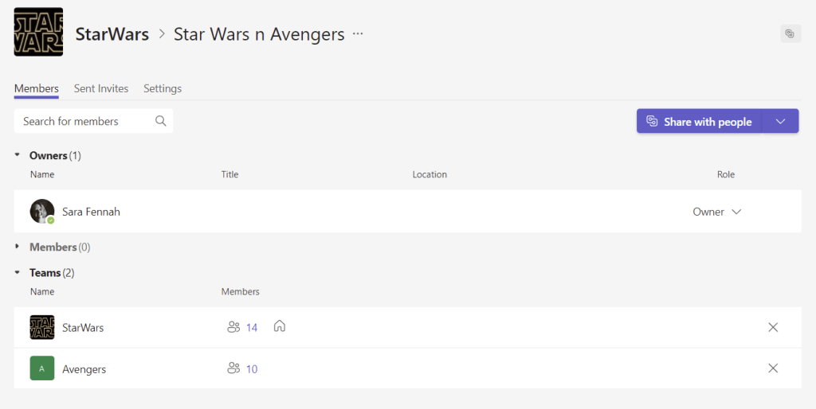The height and width of the screenshot is (409, 816).
Task: Collapse the Teams section
Action: coord(18,272)
